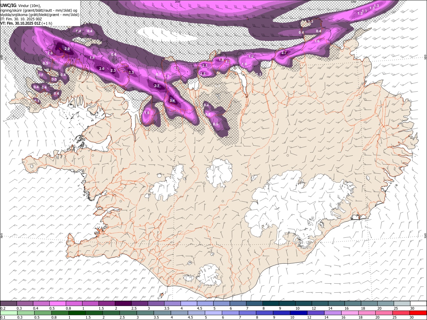Click the darkest purple 2 swatch, upper legend
Screen dimensions: 427x320
tap(123, 304)
